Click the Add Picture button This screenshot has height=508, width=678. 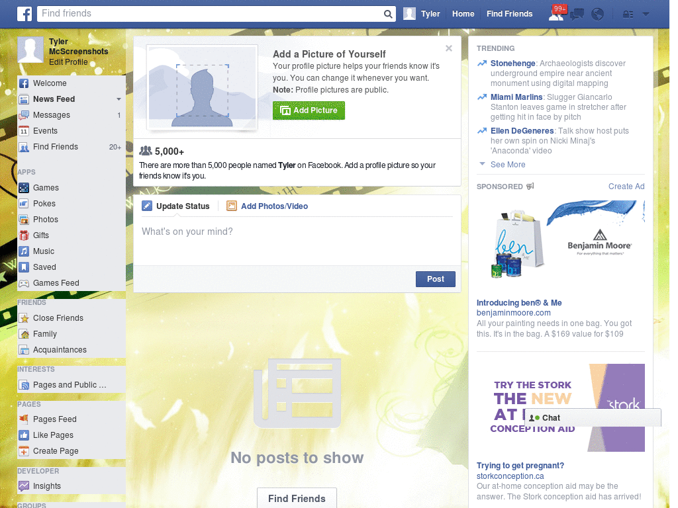pyautogui.click(x=309, y=110)
